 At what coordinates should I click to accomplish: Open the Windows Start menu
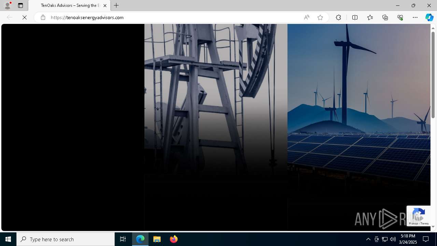(8, 239)
